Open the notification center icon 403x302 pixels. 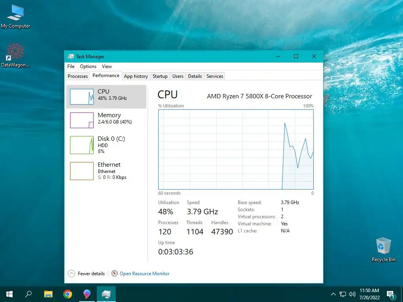(x=391, y=294)
